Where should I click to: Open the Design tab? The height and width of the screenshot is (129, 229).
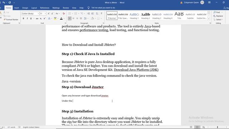coord(25,8)
